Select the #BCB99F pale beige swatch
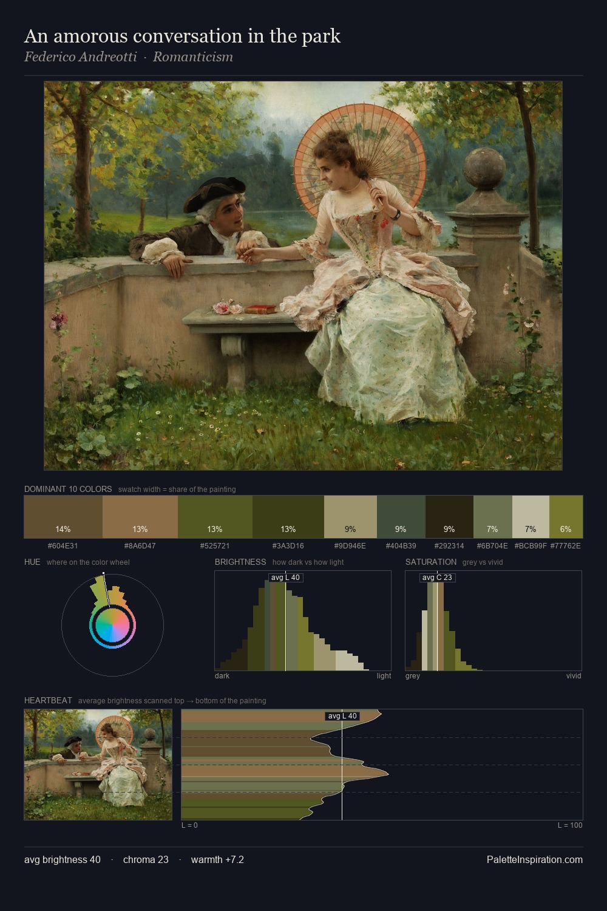Image resolution: width=607 pixels, height=911 pixels. point(531,517)
